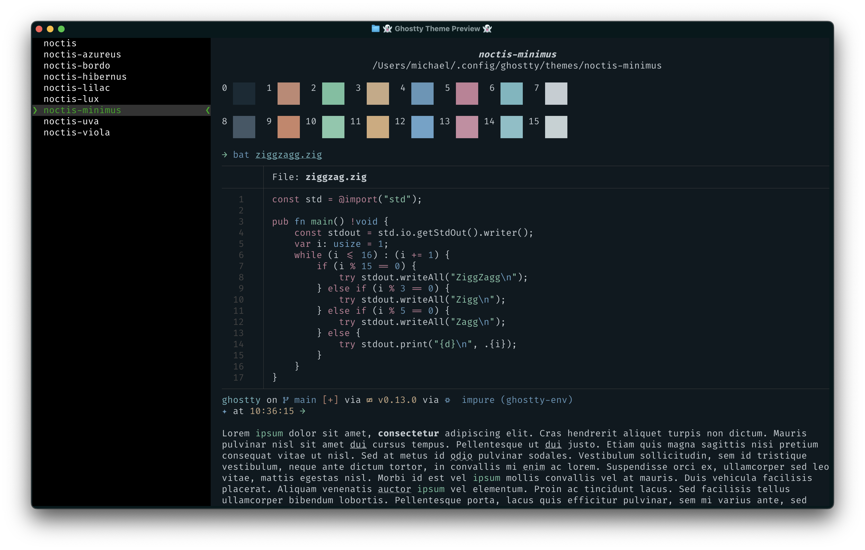Click the theme file path under the title

point(517,66)
